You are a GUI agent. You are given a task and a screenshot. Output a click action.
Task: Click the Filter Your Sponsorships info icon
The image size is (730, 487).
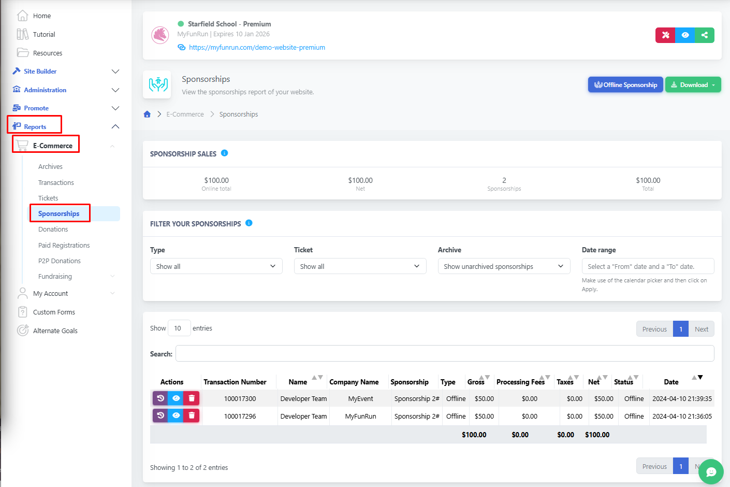(x=249, y=223)
